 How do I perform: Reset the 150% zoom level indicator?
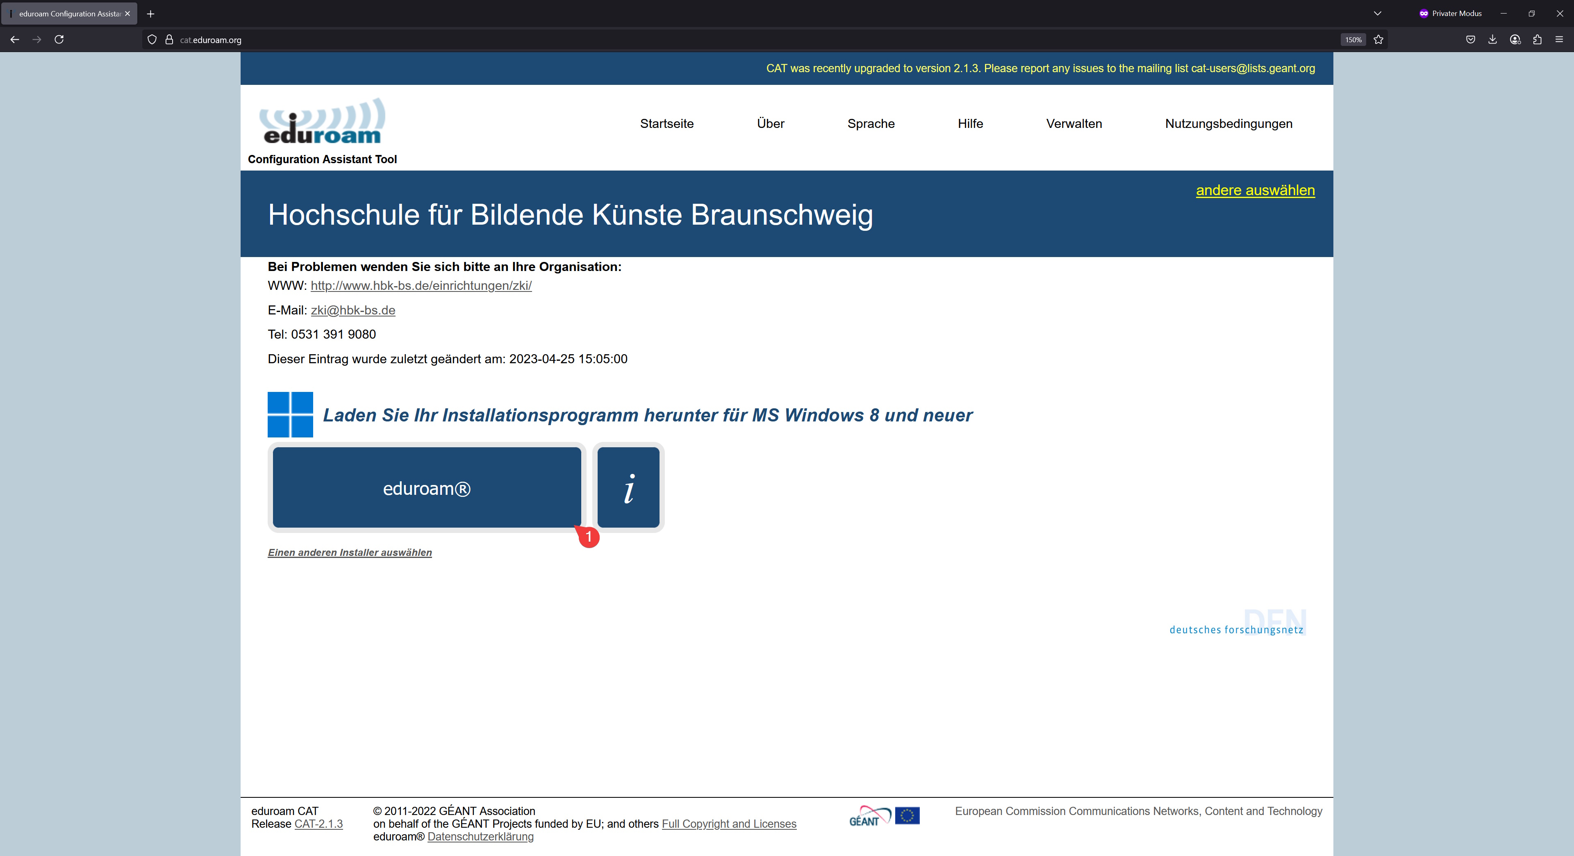[1353, 40]
